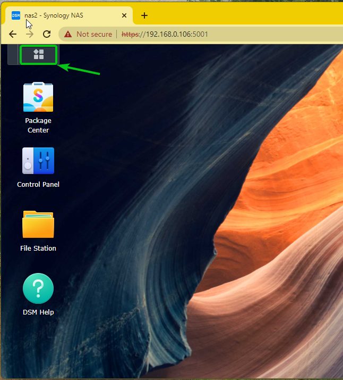Go back with the browser back arrow

[x=13, y=34]
